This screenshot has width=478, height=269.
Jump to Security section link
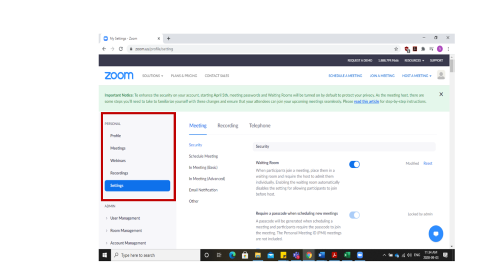click(x=195, y=145)
